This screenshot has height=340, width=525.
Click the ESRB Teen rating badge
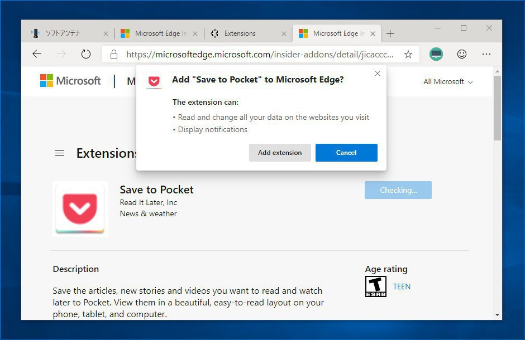[376, 286]
